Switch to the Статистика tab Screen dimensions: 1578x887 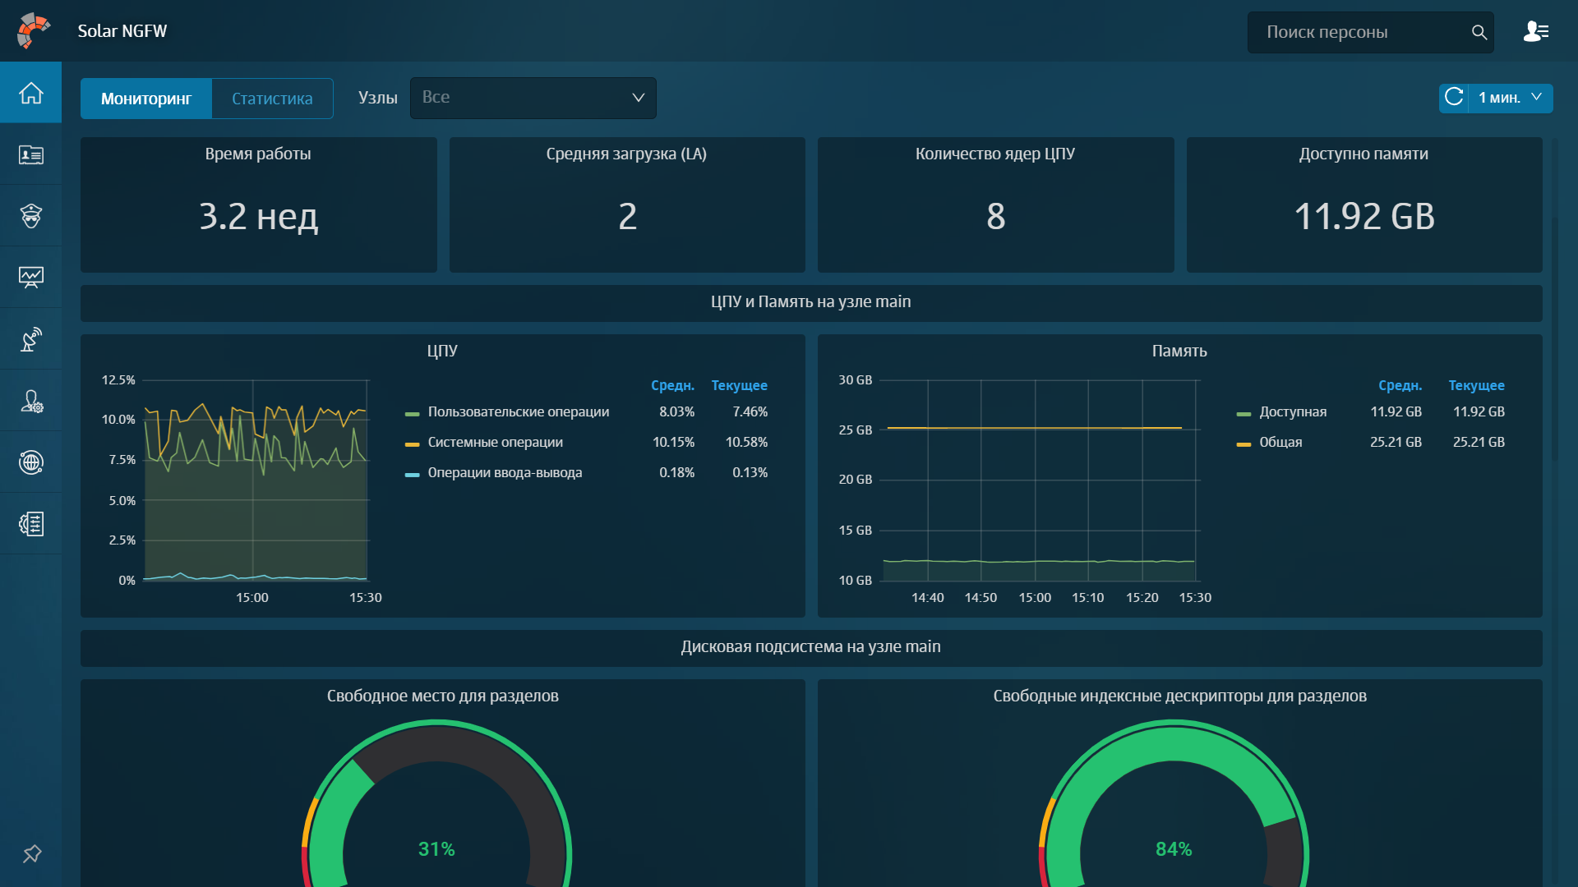point(272,99)
